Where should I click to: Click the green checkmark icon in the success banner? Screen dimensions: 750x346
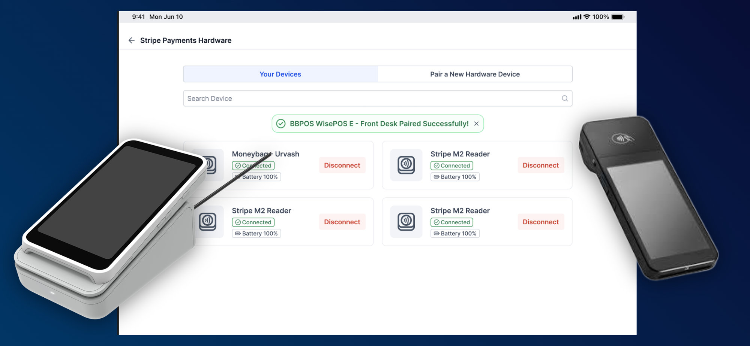coord(281,124)
